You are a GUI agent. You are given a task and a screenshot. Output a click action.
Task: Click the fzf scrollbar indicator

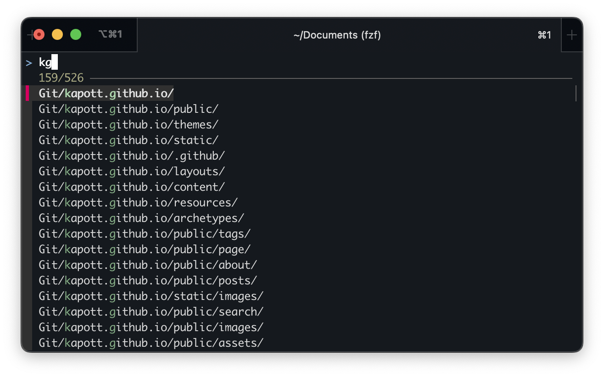[576, 94]
